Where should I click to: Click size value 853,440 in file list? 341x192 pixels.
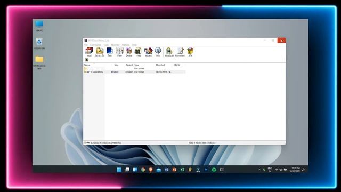point(115,72)
